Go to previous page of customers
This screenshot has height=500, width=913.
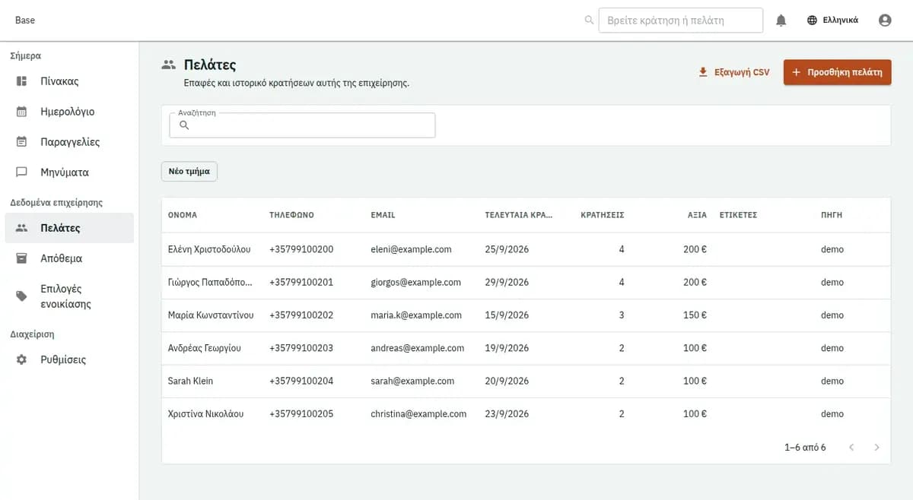coord(851,448)
